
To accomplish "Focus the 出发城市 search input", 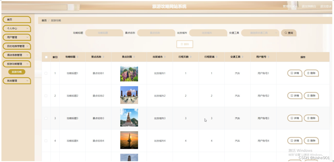I will [208, 33].
